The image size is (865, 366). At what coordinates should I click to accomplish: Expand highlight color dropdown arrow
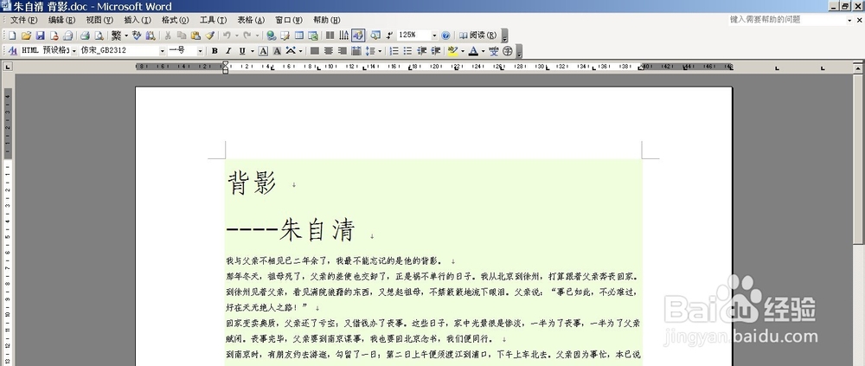[x=462, y=51]
